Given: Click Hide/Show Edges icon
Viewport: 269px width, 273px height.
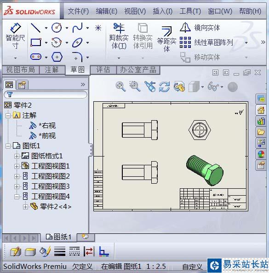Looking at the screenshot, I should [89, 251].
